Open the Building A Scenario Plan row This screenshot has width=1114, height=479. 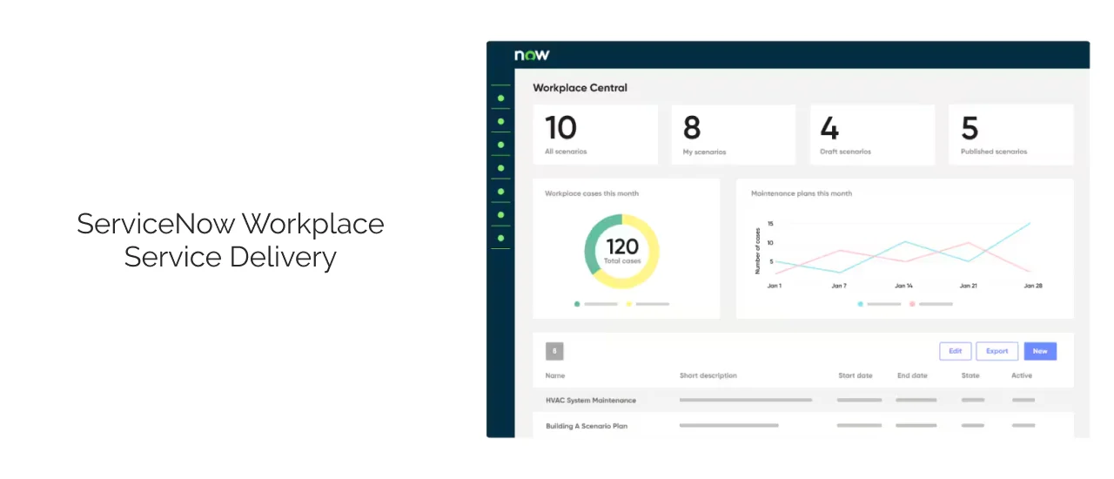point(803,426)
